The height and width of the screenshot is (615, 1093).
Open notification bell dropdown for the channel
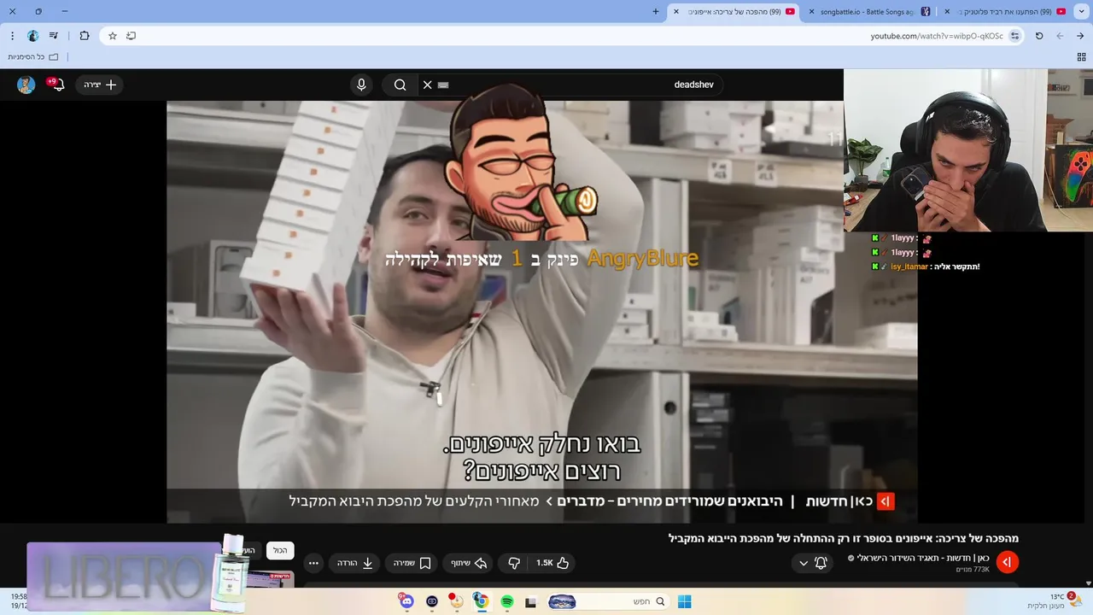tap(812, 563)
